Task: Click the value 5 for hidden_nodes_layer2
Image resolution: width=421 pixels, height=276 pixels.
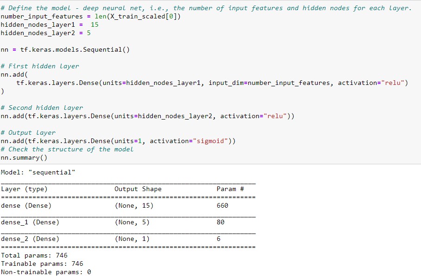Action: click(88, 33)
